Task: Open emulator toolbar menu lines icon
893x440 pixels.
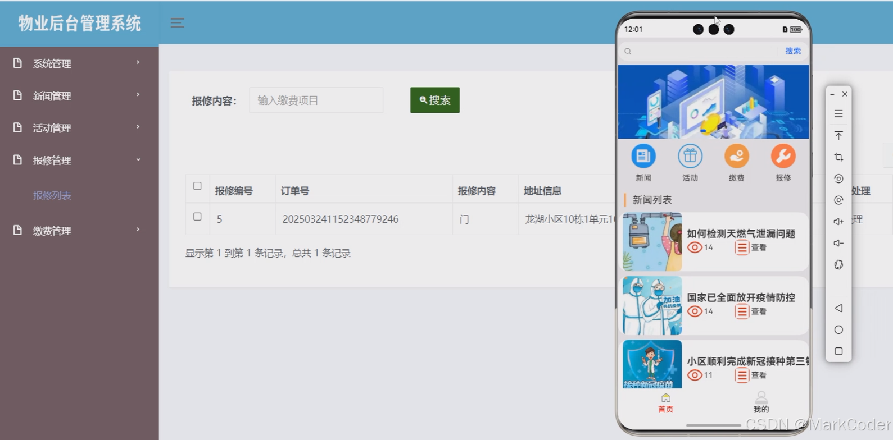Action: (838, 114)
